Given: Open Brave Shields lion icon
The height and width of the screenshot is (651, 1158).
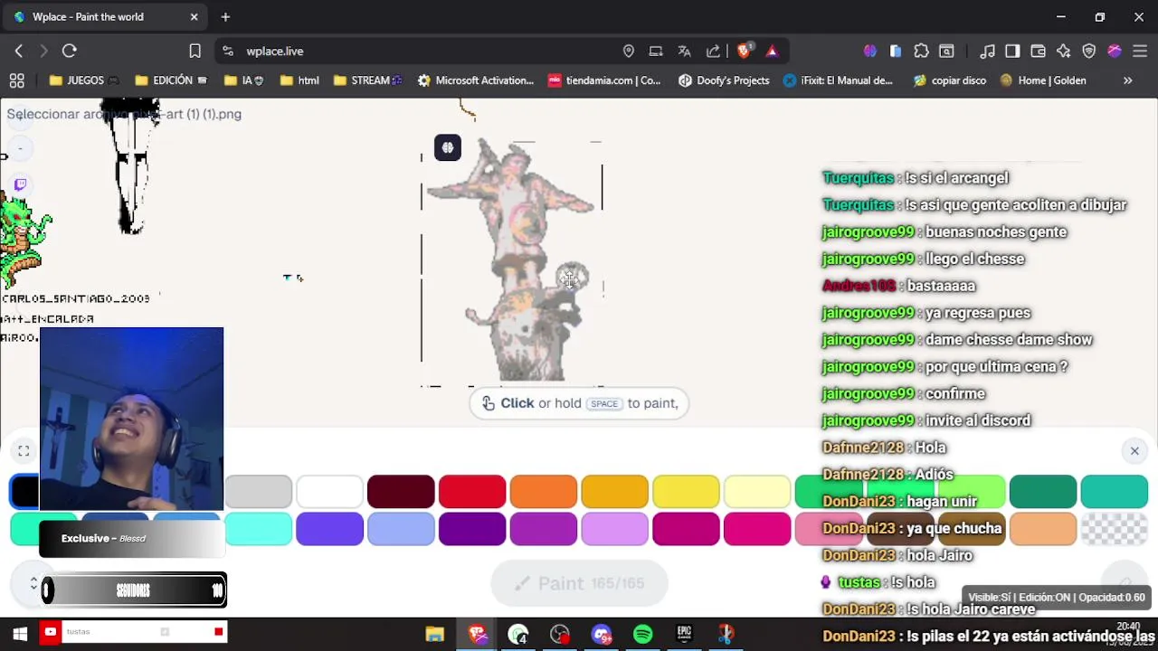Looking at the screenshot, I should (744, 52).
